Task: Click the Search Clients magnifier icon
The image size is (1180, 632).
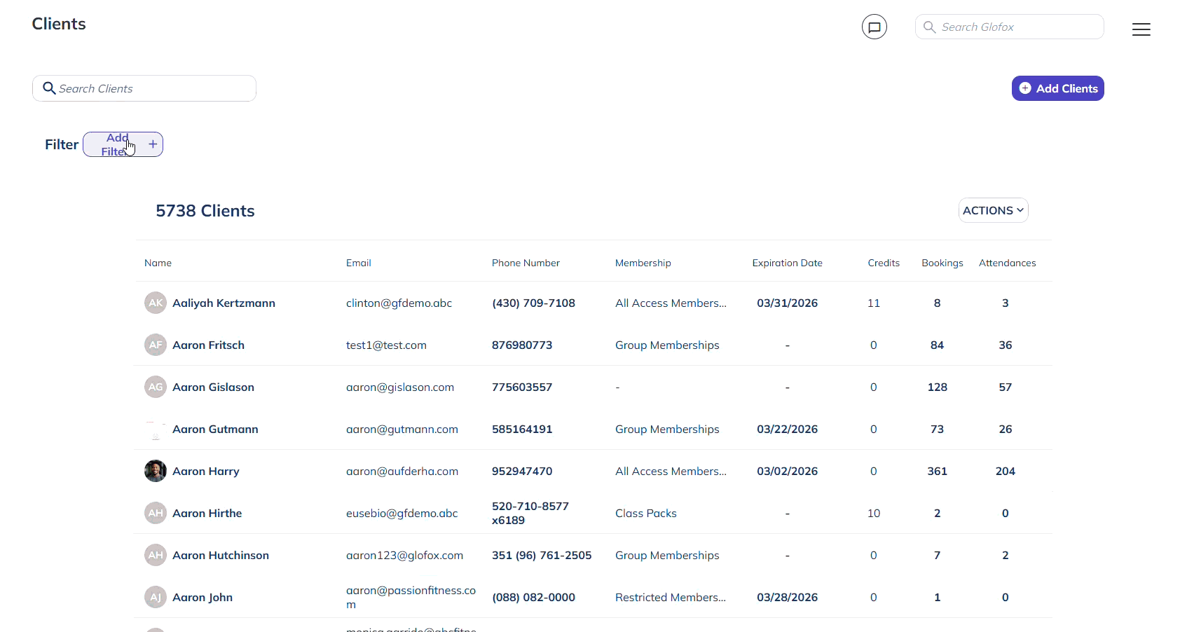Action: pos(49,88)
